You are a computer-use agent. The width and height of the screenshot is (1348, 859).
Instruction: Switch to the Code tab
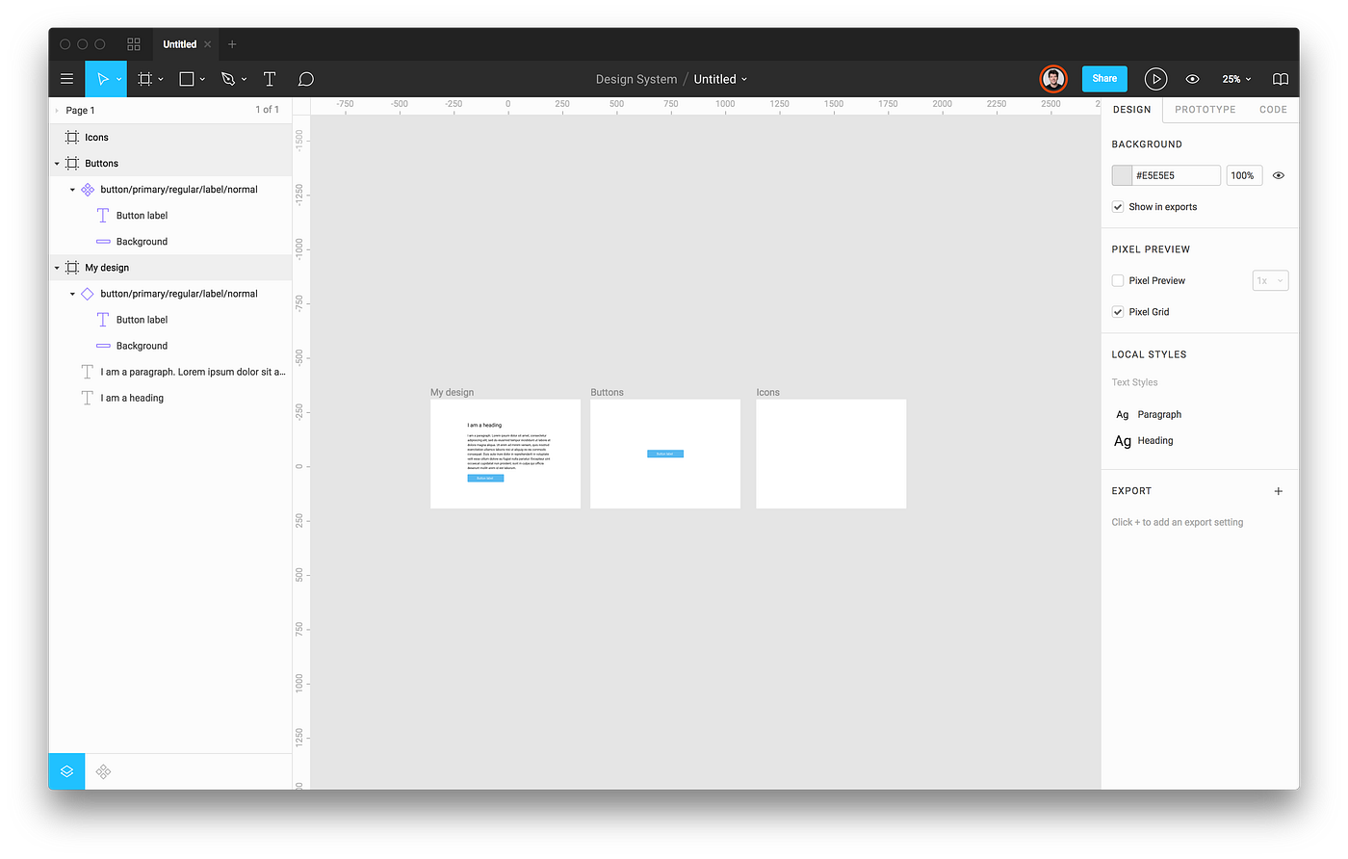1273,110
